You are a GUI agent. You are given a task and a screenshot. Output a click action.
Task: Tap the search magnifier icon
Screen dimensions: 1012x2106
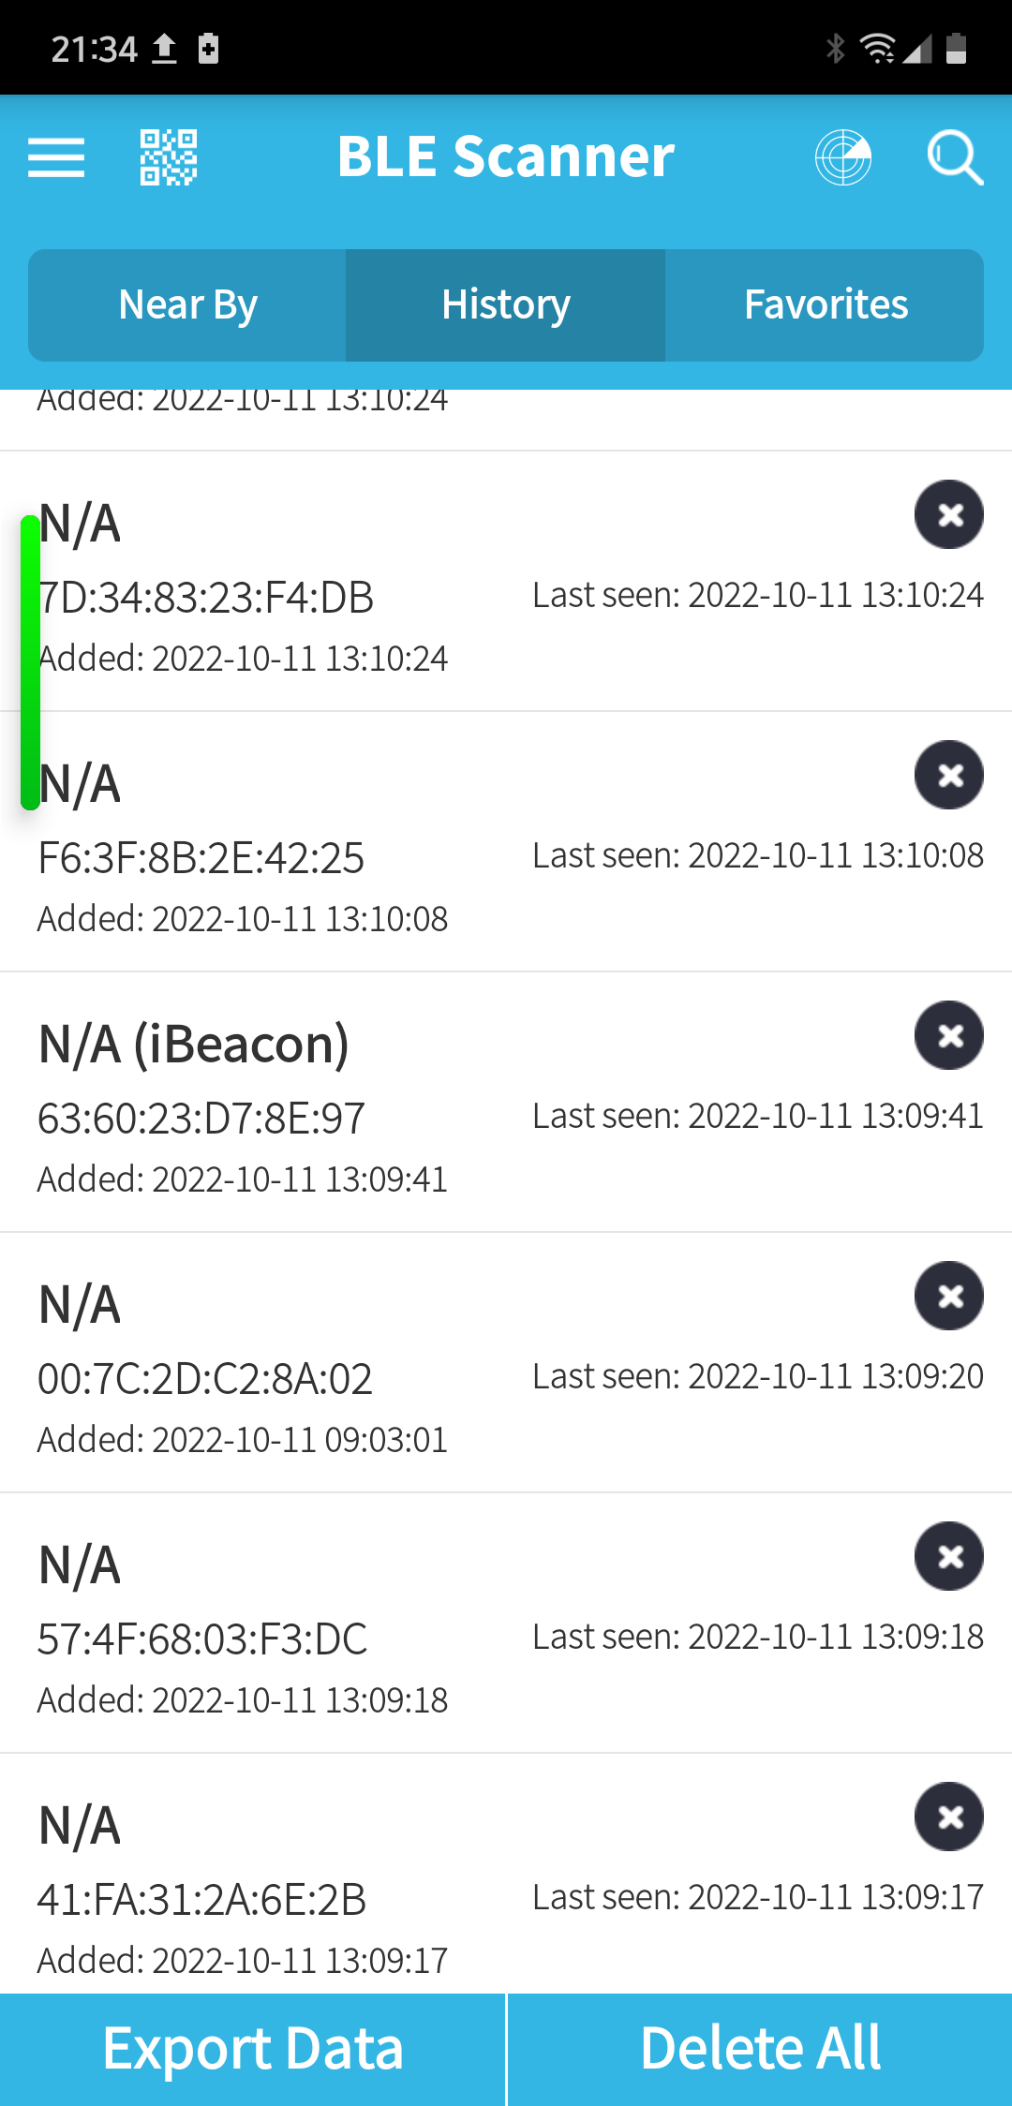(954, 156)
